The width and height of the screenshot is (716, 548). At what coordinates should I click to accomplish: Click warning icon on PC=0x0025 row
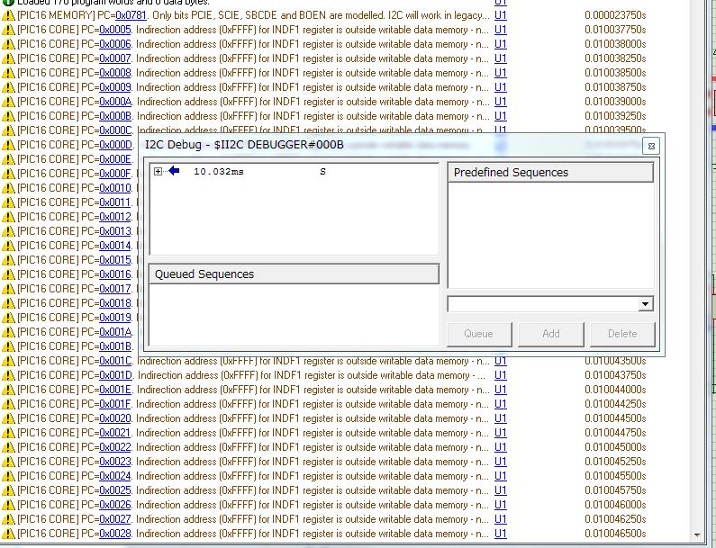(x=8, y=490)
